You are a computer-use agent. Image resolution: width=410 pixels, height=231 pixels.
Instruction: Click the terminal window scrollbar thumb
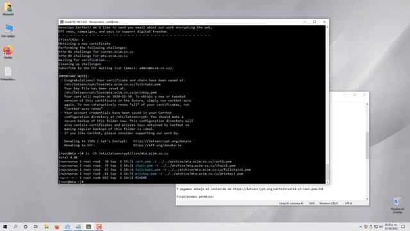[327, 172]
